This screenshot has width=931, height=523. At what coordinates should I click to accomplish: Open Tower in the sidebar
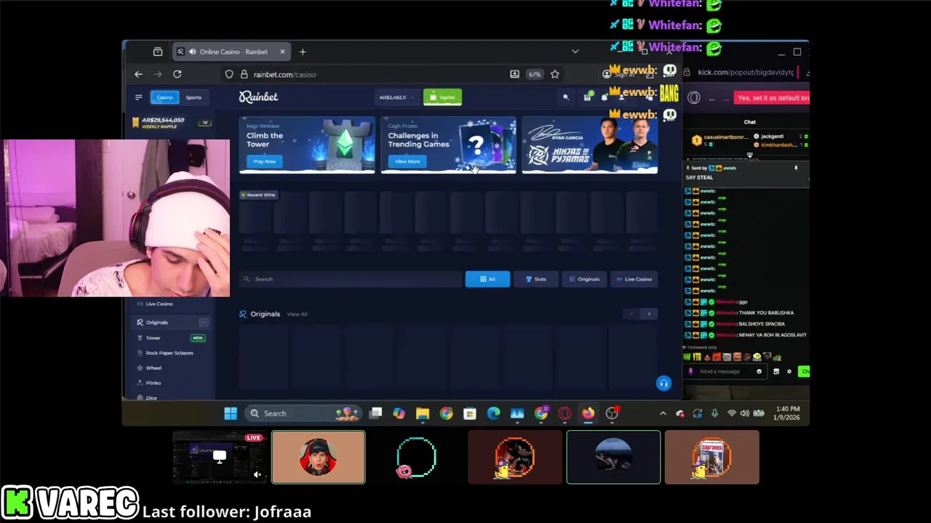pos(153,338)
